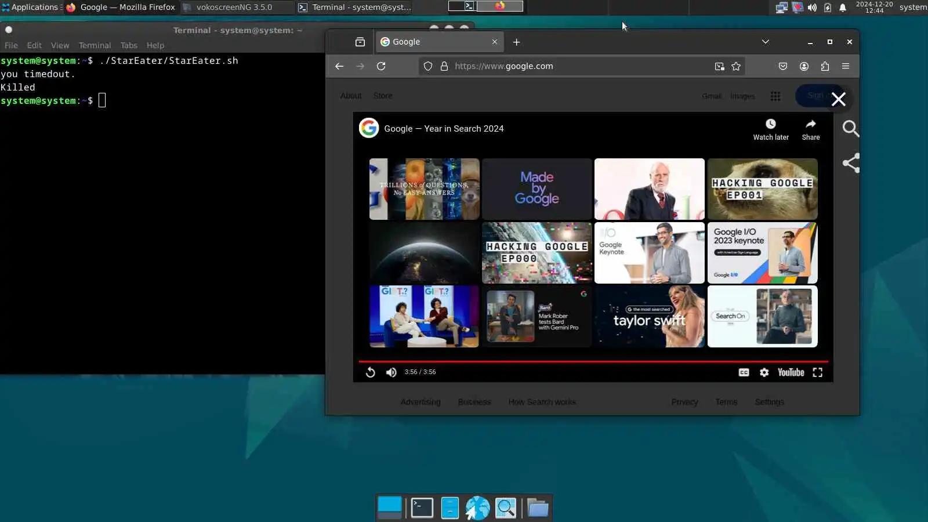Viewport: 928px width, 522px height.
Task: Open the taylor swift most searched thumbnail
Action: coord(650,317)
